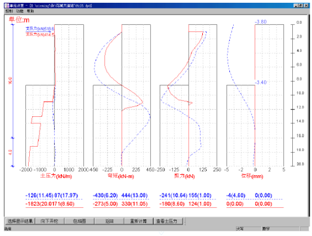312x236 pixels.
Task: Open 查看土压力 soil pressure view
Action: (x=168, y=221)
